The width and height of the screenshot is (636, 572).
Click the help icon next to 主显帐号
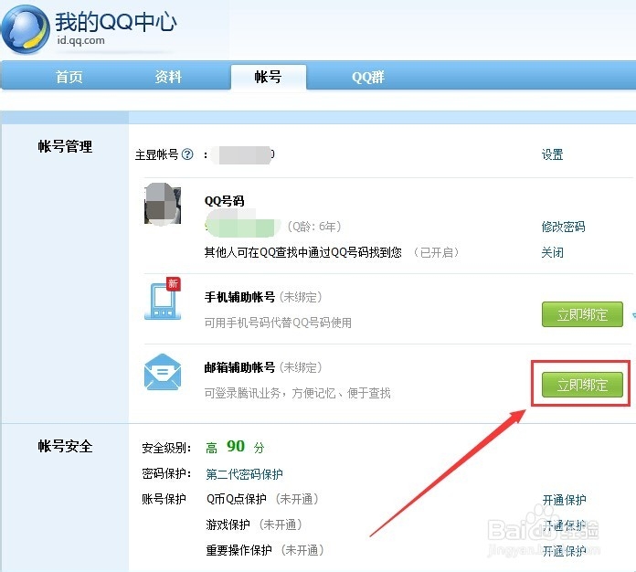click(187, 154)
